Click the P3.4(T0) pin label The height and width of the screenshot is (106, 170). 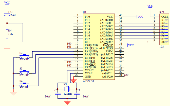90,58
